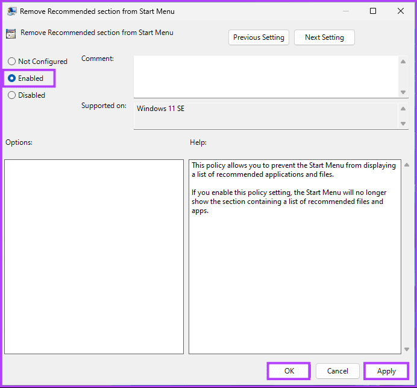This screenshot has height=388, width=417.
Task: Maximize the policy window
Action: pyautogui.click(x=373, y=11)
